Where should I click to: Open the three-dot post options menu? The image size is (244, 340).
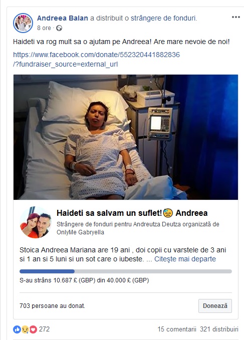coord(236,17)
